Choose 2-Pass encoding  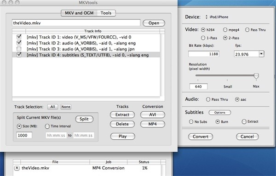[x=225, y=38]
